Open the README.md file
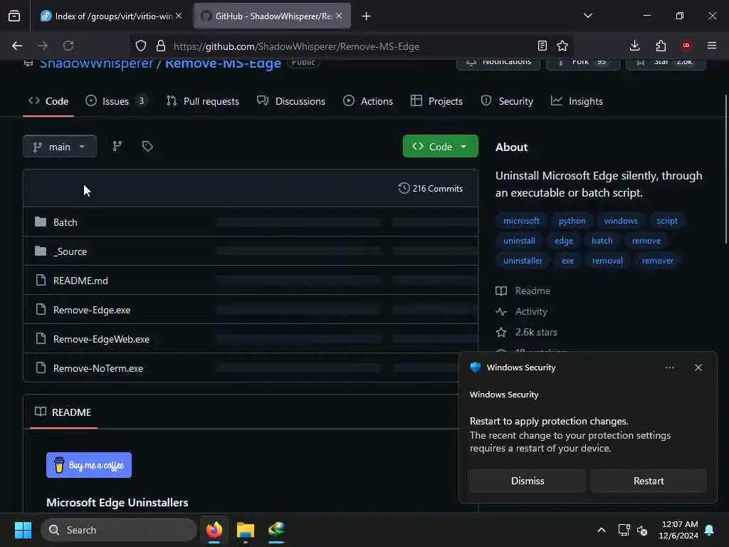 [x=80, y=281]
